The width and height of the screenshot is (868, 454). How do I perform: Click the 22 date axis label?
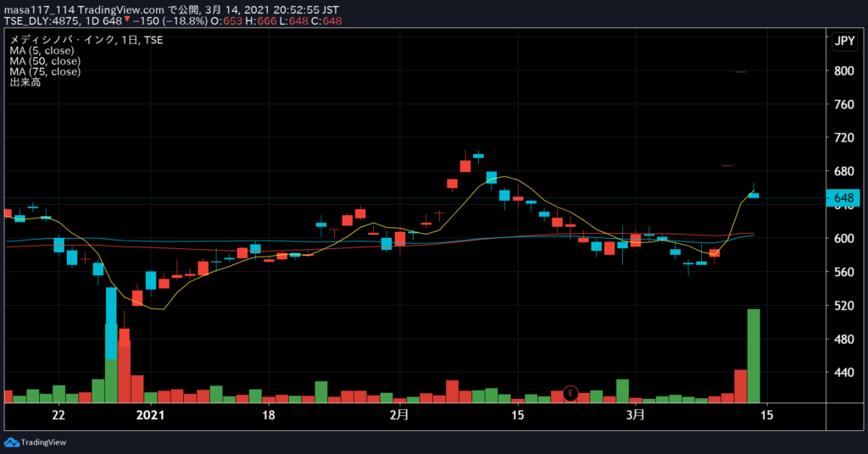click(58, 415)
